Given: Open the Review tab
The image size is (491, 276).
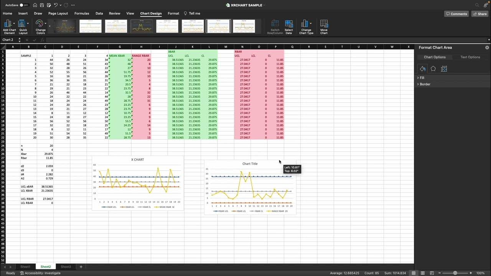Looking at the screenshot, I should coord(114,13).
